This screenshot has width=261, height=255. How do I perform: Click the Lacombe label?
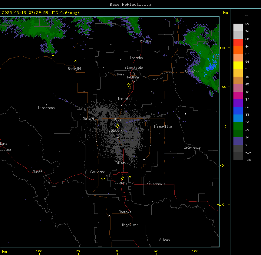pyautogui.click(x=136, y=58)
